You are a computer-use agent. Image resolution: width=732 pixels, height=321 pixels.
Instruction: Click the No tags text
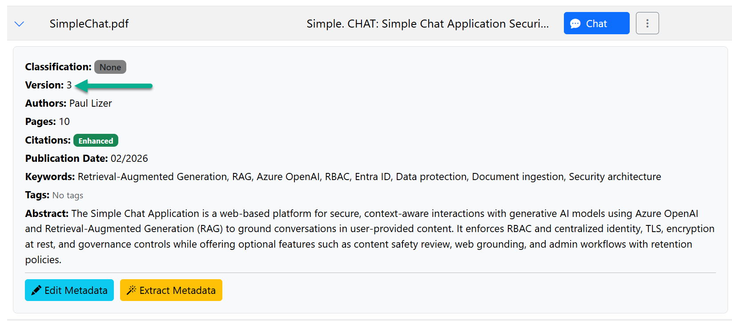coord(68,196)
